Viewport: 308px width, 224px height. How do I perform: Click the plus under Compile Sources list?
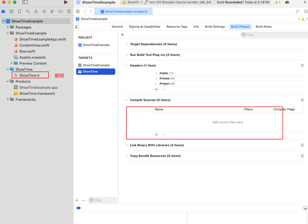[156, 135]
